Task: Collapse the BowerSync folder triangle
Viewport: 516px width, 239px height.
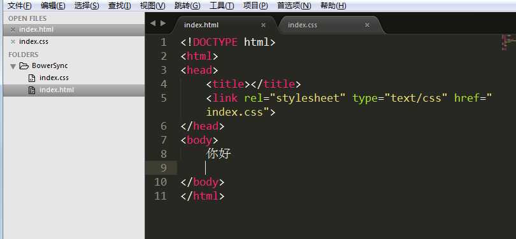Action: click(13, 66)
